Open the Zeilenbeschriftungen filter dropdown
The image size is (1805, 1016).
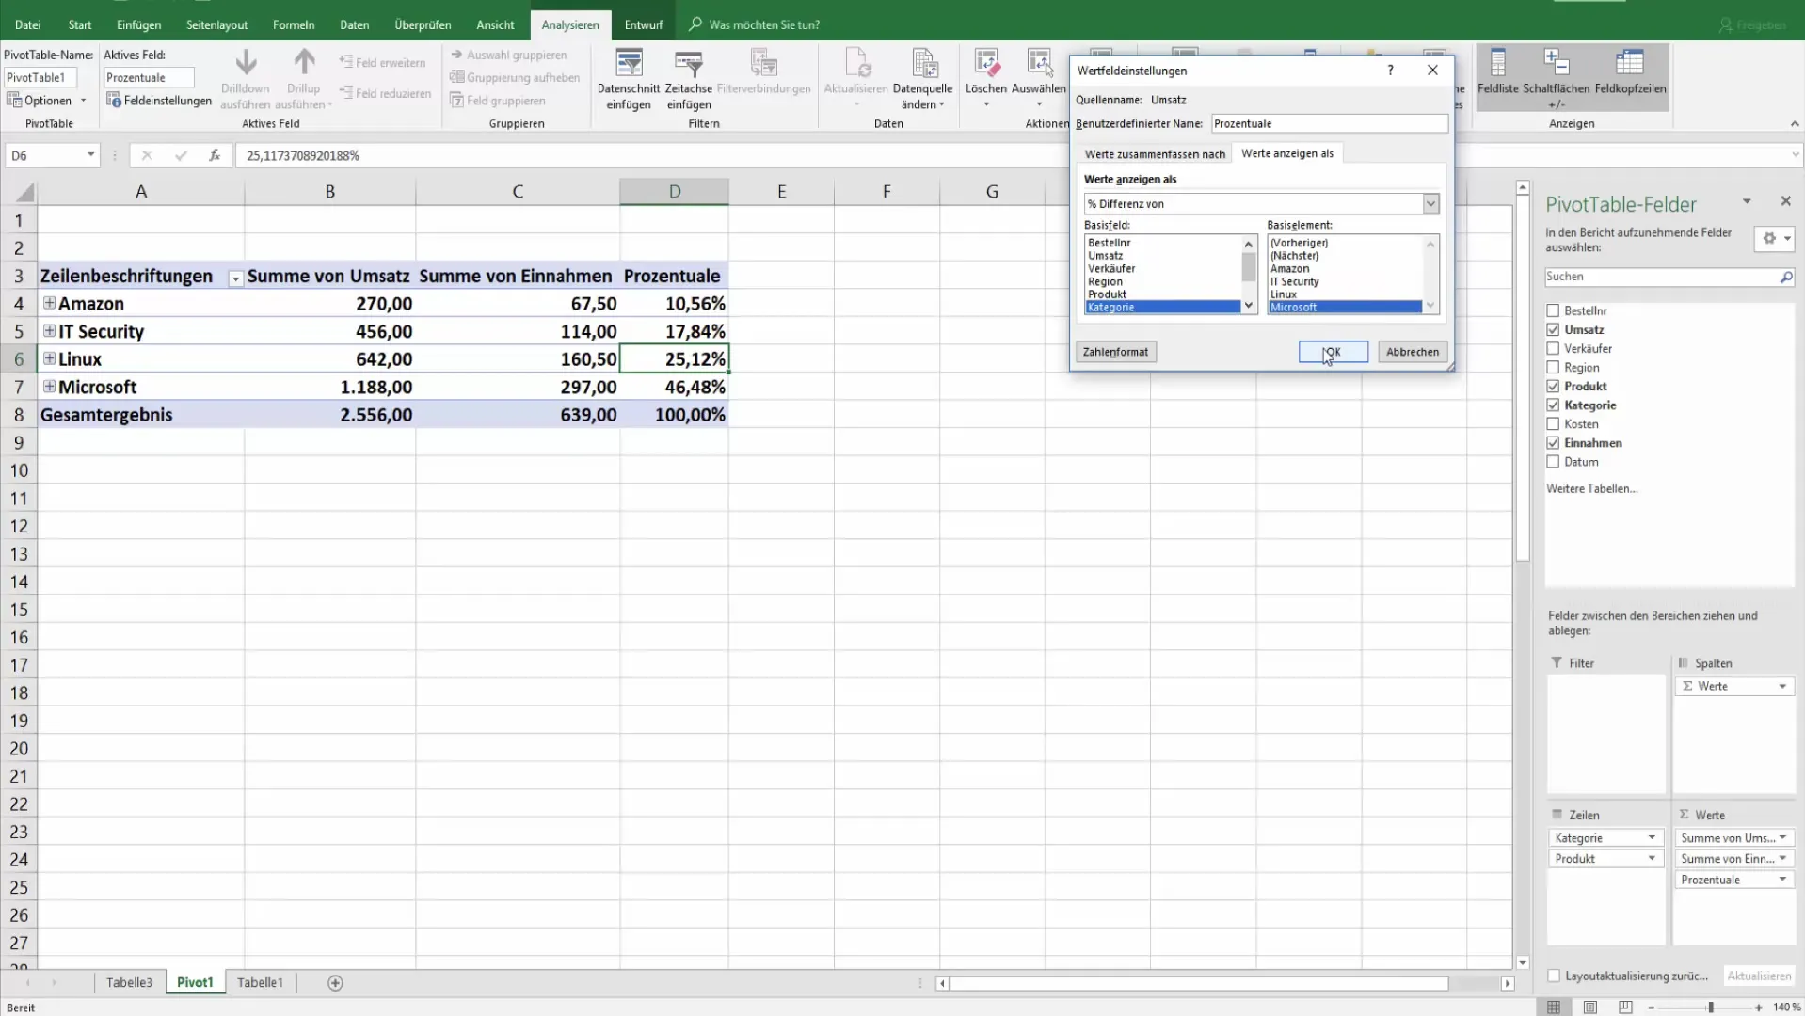click(235, 278)
